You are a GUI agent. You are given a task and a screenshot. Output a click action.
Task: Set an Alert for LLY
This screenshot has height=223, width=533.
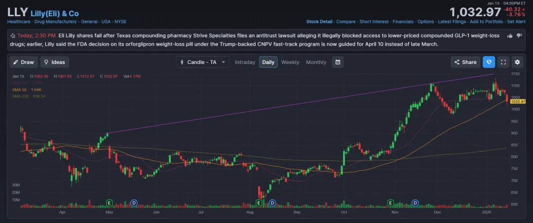click(x=516, y=22)
